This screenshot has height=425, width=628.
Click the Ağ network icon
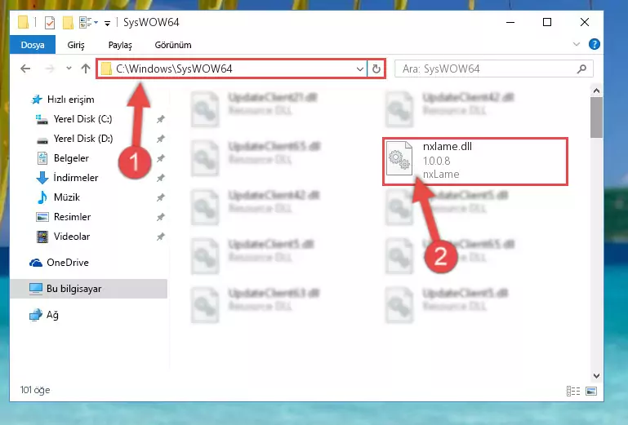(36, 315)
